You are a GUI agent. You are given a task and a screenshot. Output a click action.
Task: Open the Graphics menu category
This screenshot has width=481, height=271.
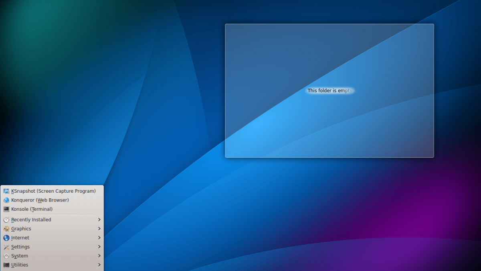coord(52,229)
